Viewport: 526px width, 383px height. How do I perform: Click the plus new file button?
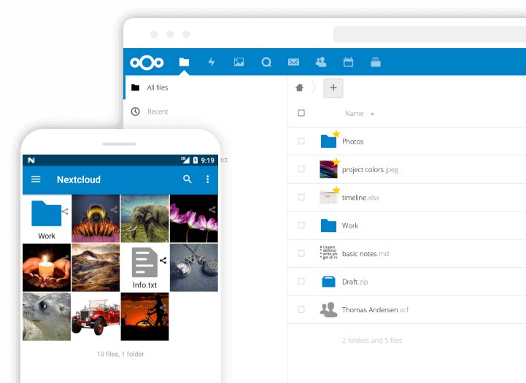click(x=333, y=88)
